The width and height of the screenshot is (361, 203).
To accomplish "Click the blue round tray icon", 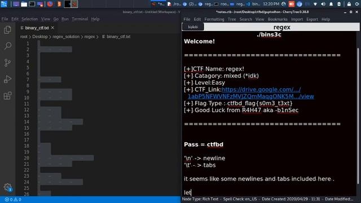I will coord(300,4).
